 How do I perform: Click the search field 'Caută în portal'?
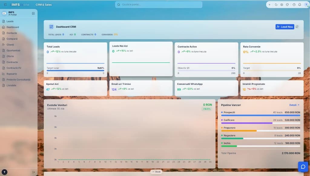(x=159, y=5)
